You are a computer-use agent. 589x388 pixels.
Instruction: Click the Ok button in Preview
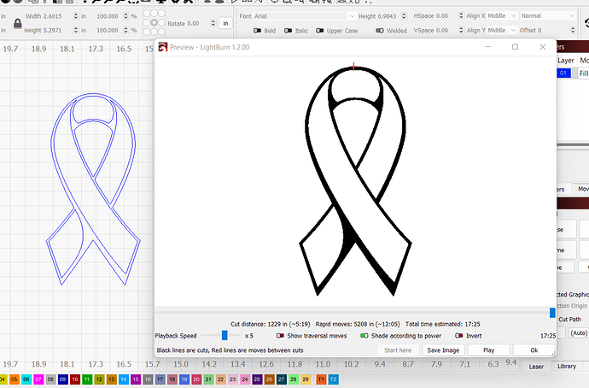point(534,350)
